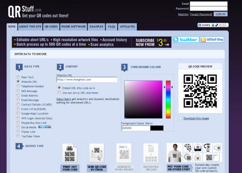The width and height of the screenshot is (242, 173).
Task: Click the Generate Hi-Res Images icon
Action: pos(124,153)
